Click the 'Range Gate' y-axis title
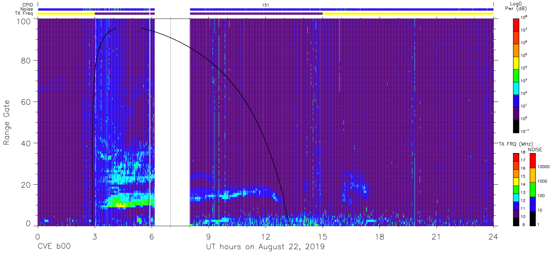This screenshot has width=555, height=256. pos(7,122)
